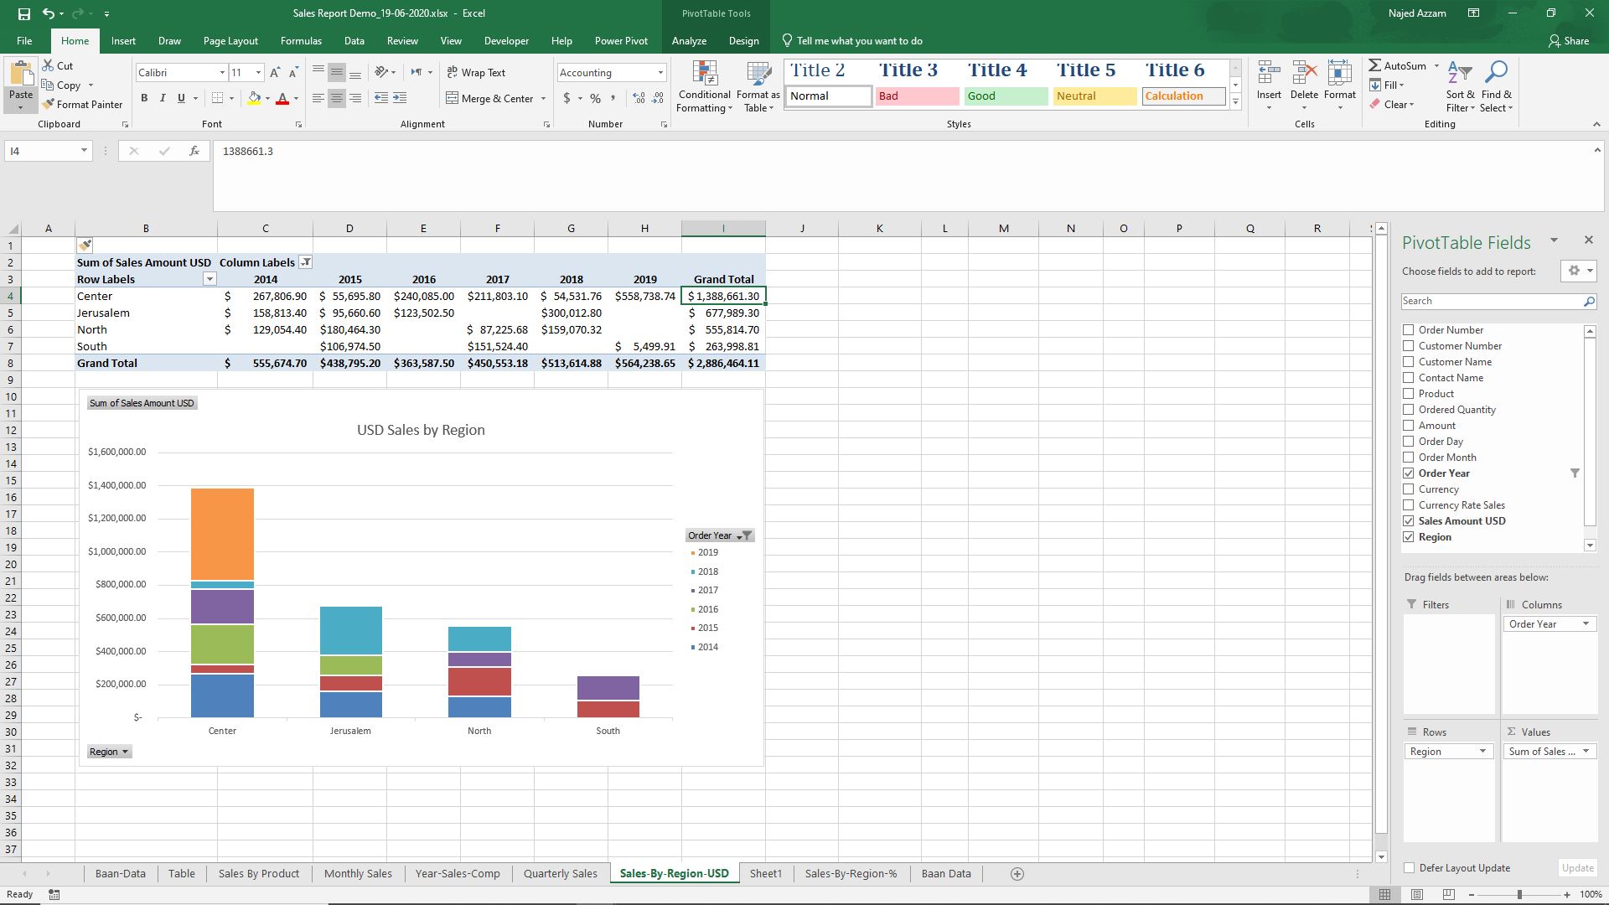The image size is (1609, 905).
Task: Click the PivotTable fields Search box
Action: [1498, 301]
